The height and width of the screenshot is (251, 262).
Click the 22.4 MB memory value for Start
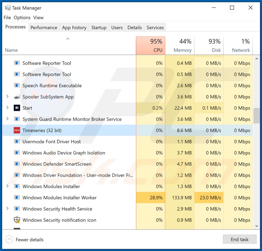[x=183, y=108]
